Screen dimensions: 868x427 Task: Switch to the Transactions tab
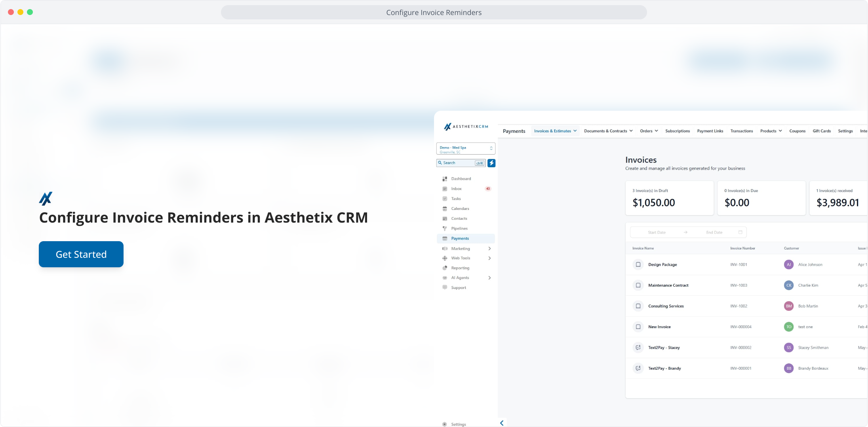(x=741, y=131)
